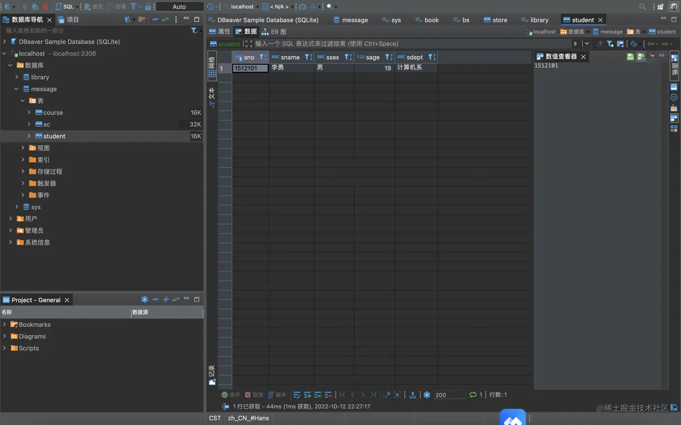Screen dimensions: 681x425
Task: Delete the selected row from the grid
Action: (329, 394)
